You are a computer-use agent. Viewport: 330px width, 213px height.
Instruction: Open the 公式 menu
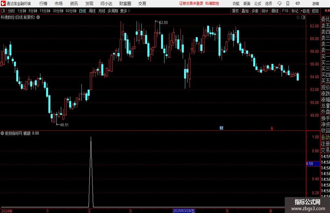tap(258, 3)
